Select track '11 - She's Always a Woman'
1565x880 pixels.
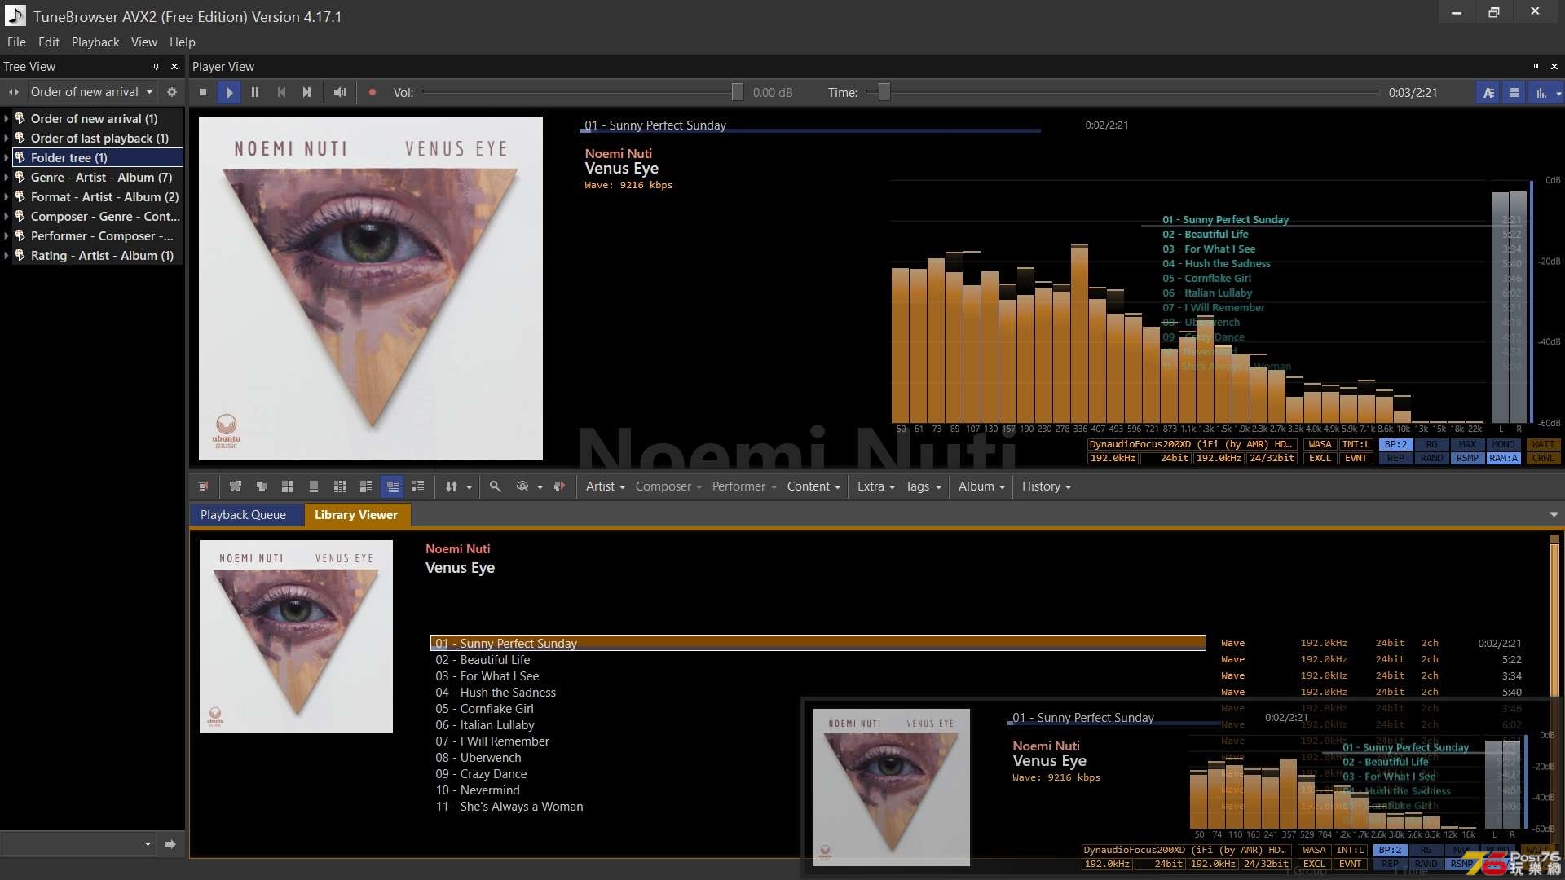818,807
